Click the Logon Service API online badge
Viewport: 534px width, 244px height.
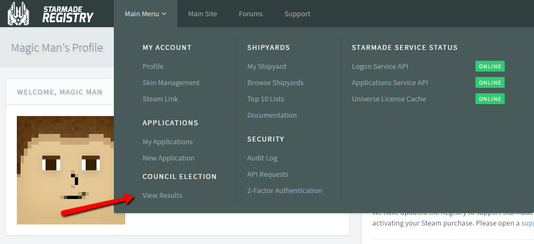pos(490,66)
